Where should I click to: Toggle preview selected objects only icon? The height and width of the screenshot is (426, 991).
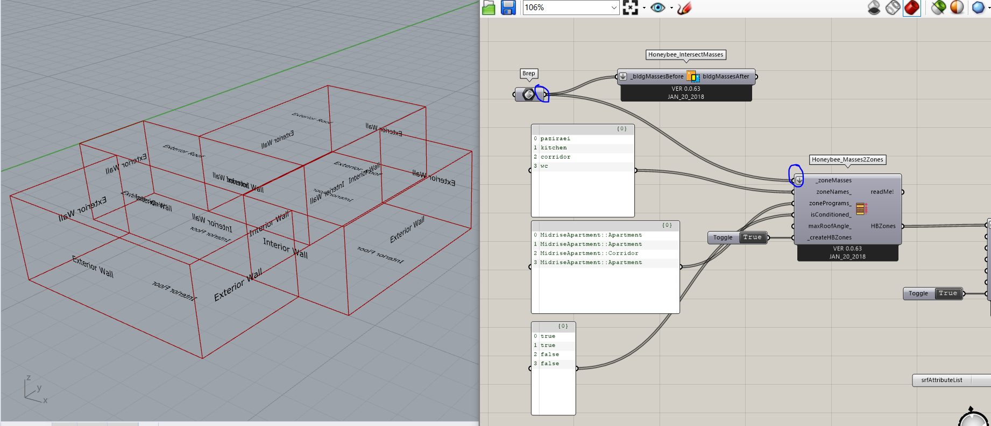(939, 8)
